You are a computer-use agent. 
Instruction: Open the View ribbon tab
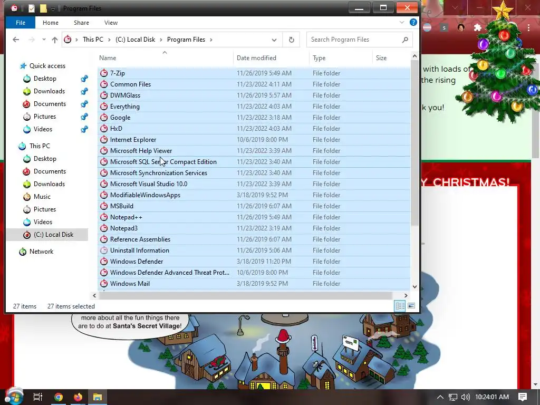(x=111, y=23)
